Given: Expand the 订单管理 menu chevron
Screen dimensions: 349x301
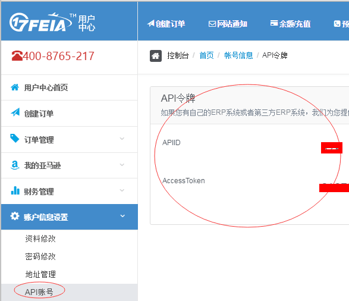Looking at the screenshot, I should point(122,139).
